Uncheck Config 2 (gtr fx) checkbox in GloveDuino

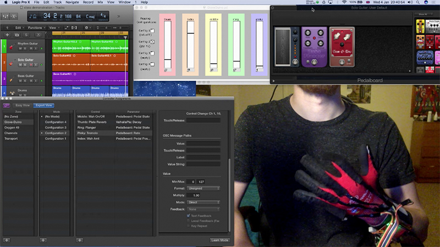(152, 42)
